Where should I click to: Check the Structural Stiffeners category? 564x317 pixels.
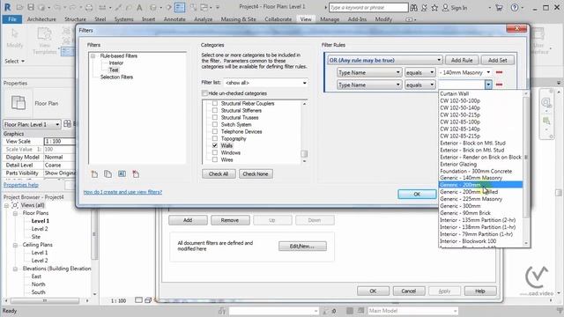(215, 111)
